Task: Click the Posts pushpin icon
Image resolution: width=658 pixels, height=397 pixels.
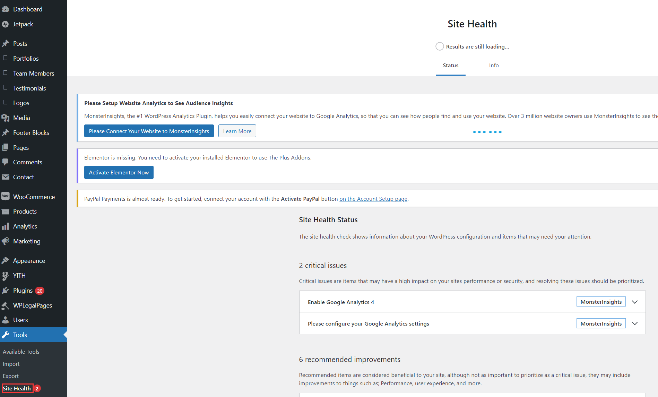Action: click(x=6, y=44)
